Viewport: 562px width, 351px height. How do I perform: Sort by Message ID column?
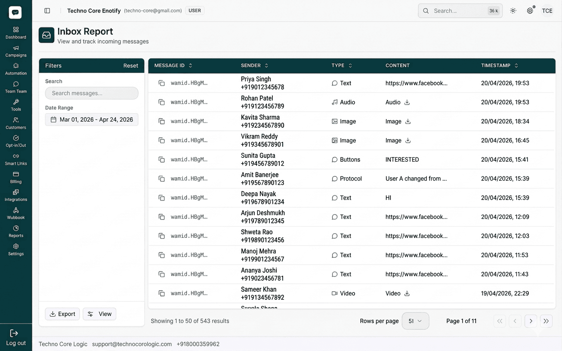[x=173, y=65]
